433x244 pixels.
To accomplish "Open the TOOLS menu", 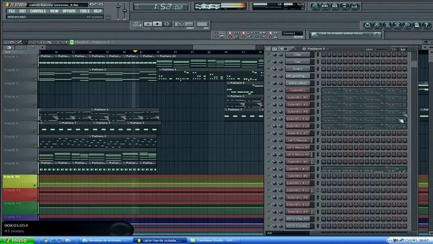I will click(85, 11).
